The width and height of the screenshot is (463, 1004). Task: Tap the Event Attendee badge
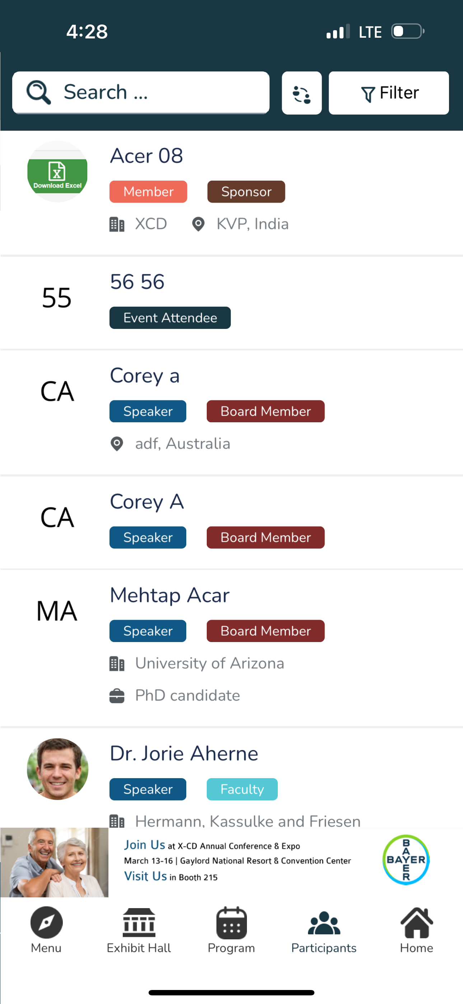point(170,318)
